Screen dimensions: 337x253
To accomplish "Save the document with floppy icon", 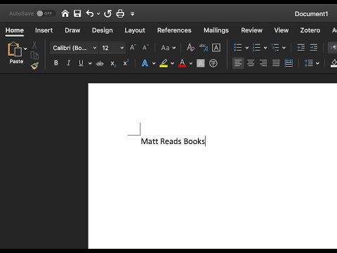I will [x=77, y=13].
